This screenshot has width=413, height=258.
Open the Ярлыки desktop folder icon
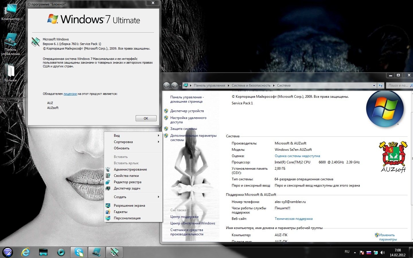[x=10, y=73]
